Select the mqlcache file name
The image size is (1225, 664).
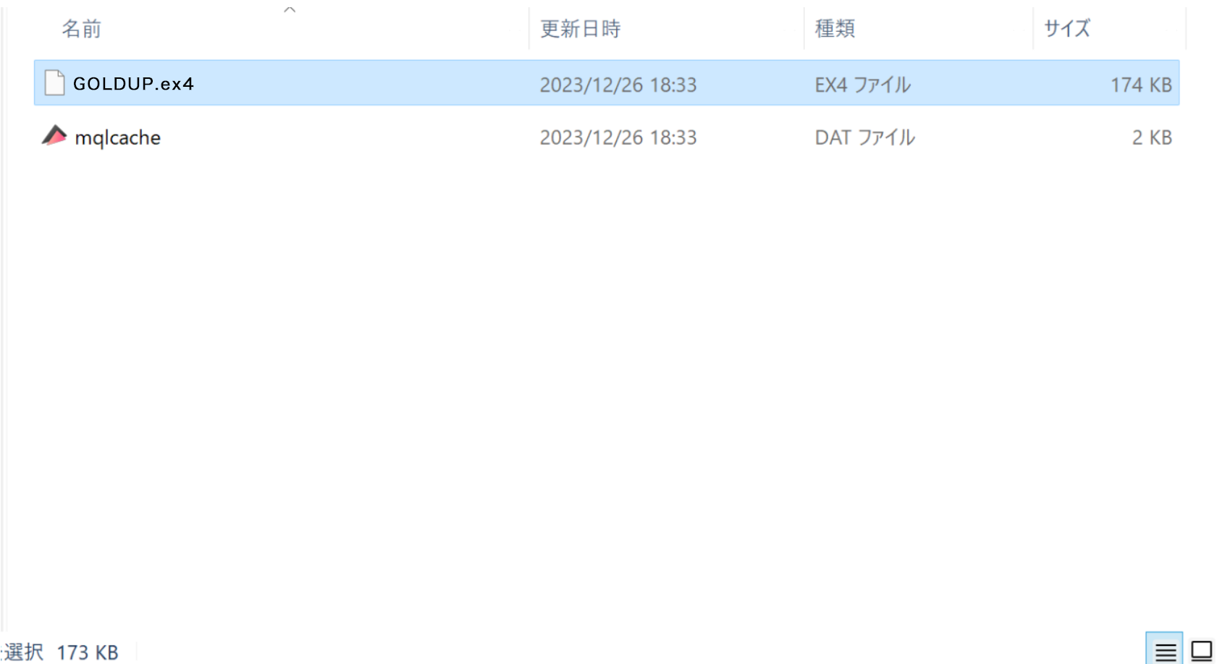pos(118,137)
